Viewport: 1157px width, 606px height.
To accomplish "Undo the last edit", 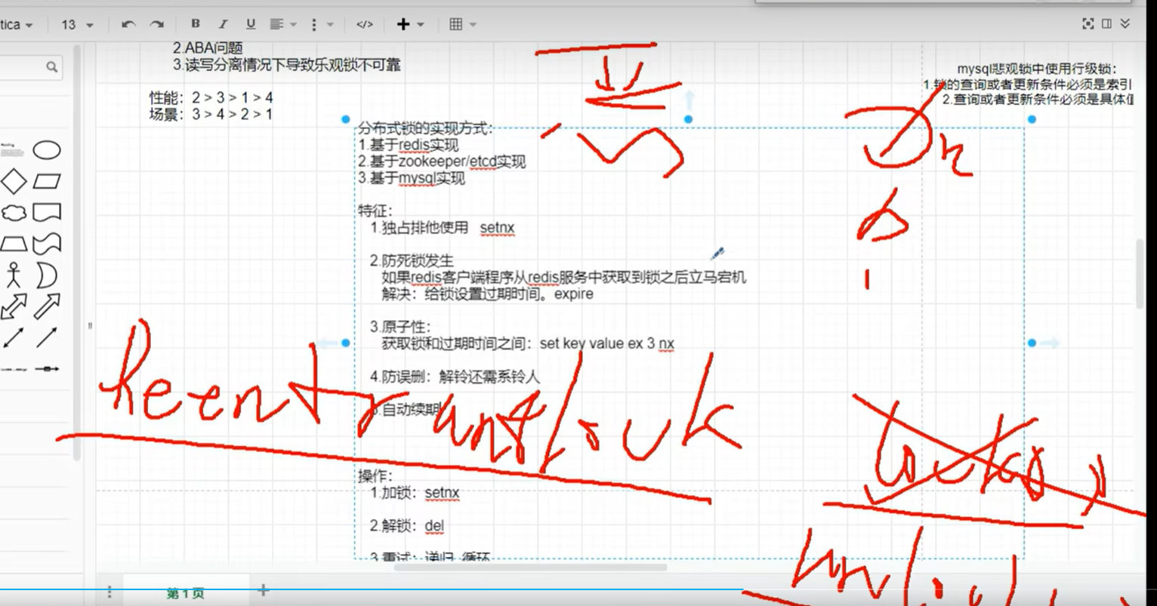I will tap(128, 25).
